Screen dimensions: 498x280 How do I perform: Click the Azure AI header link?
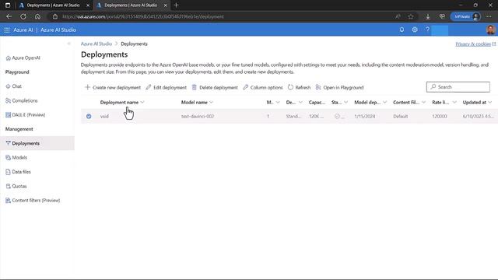(x=23, y=30)
